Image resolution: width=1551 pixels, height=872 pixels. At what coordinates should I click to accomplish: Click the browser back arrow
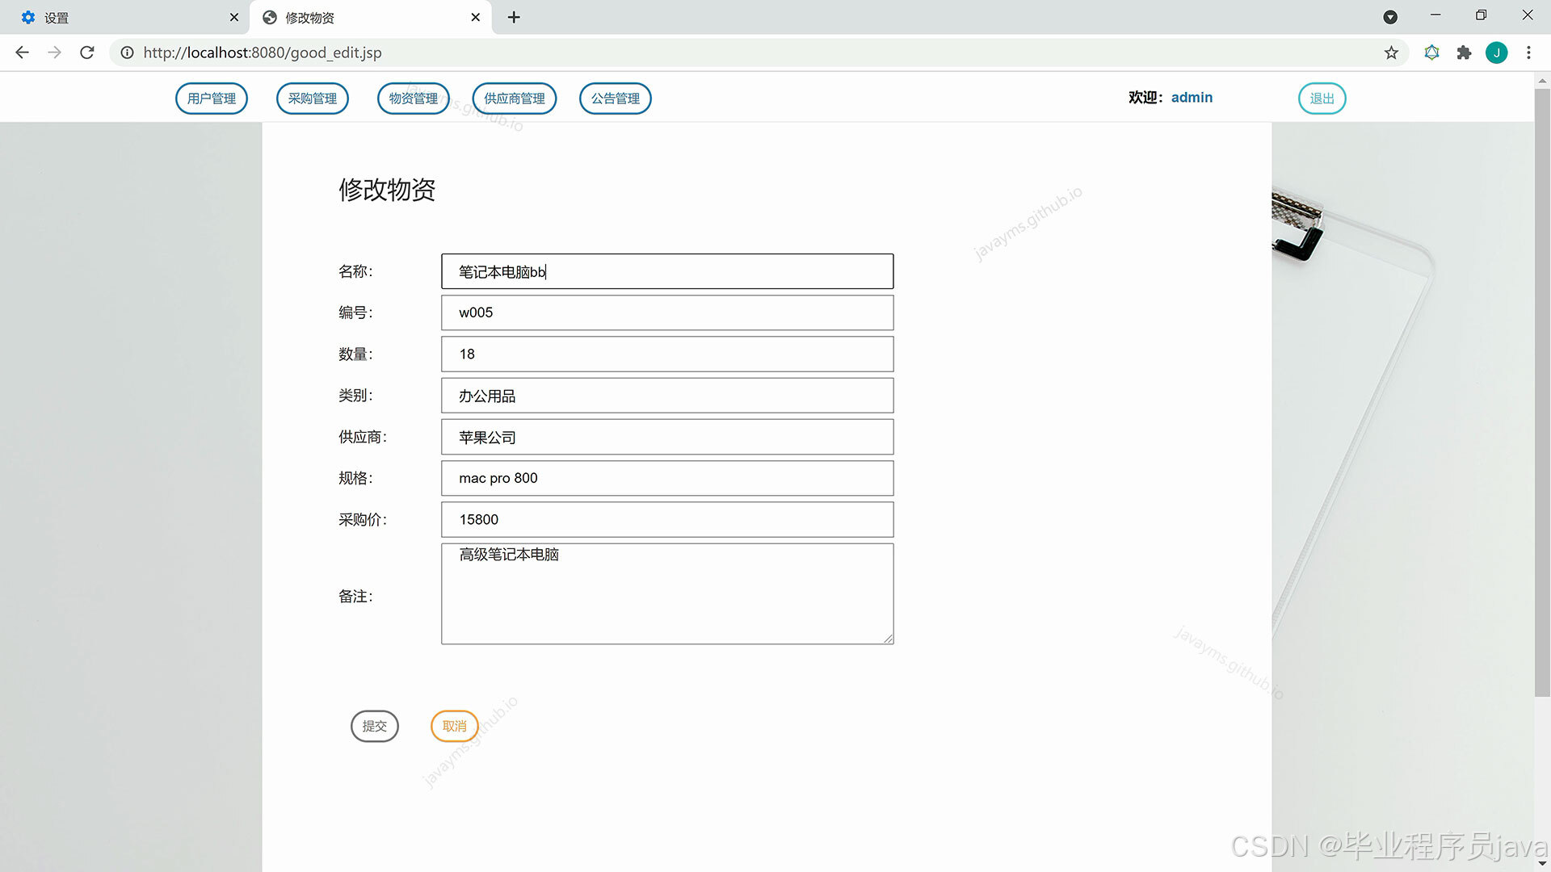pyautogui.click(x=22, y=52)
